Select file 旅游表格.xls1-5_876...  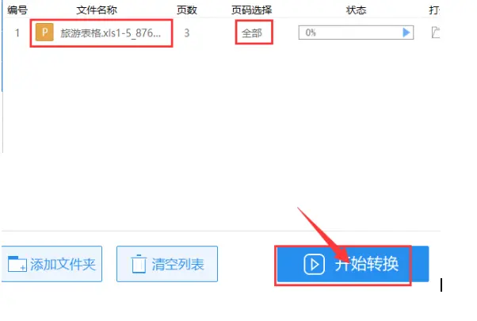[x=110, y=32]
